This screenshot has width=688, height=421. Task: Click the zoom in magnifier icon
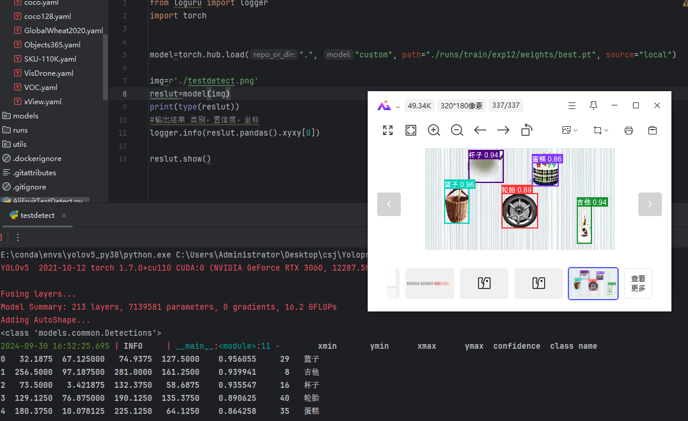point(434,130)
